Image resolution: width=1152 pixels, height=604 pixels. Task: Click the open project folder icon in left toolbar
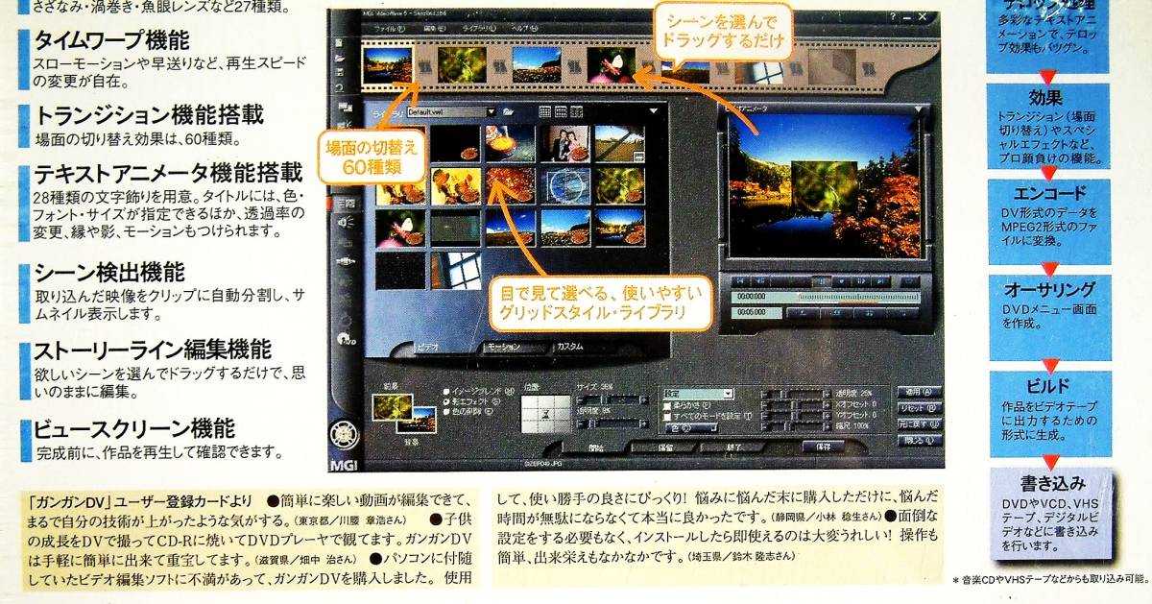[x=340, y=58]
